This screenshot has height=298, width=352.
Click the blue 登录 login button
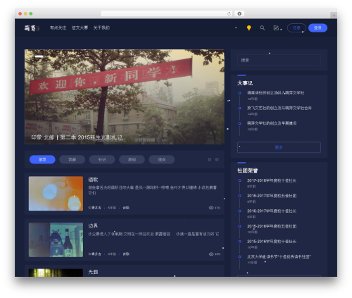(318, 28)
